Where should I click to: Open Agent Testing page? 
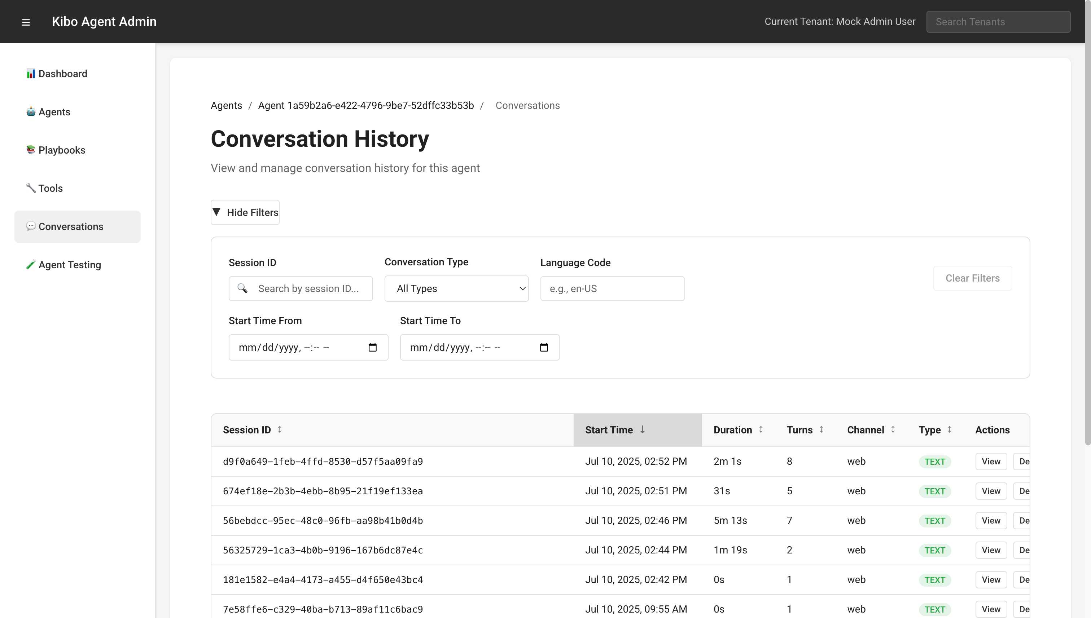77,265
